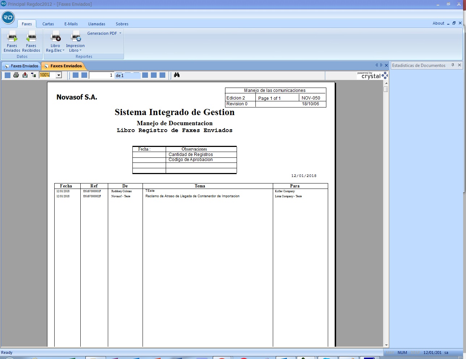
Task: Click the 'Para' column header
Action: coord(295,186)
